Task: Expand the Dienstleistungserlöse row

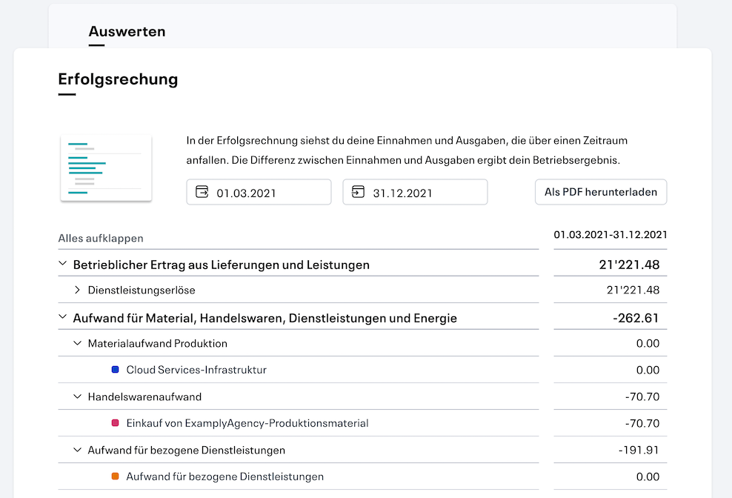Action: [78, 290]
